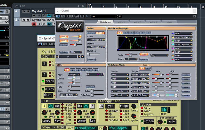
Task: Record-enable the Crystal 01 track
Action: click(x=34, y=15)
